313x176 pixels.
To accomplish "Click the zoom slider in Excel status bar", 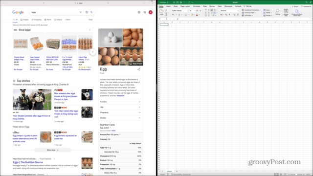I will (x=296, y=175).
